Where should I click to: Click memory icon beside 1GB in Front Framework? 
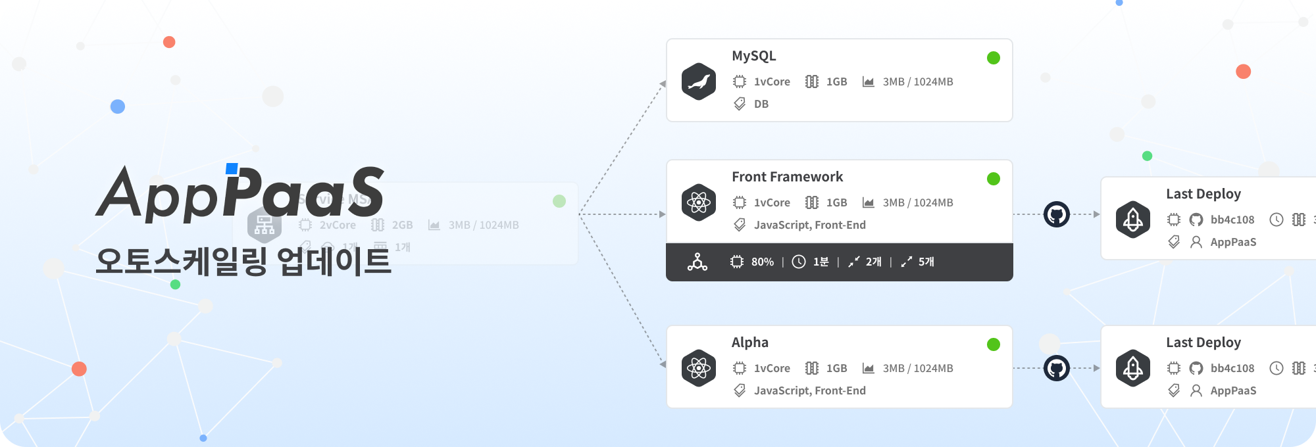812,202
